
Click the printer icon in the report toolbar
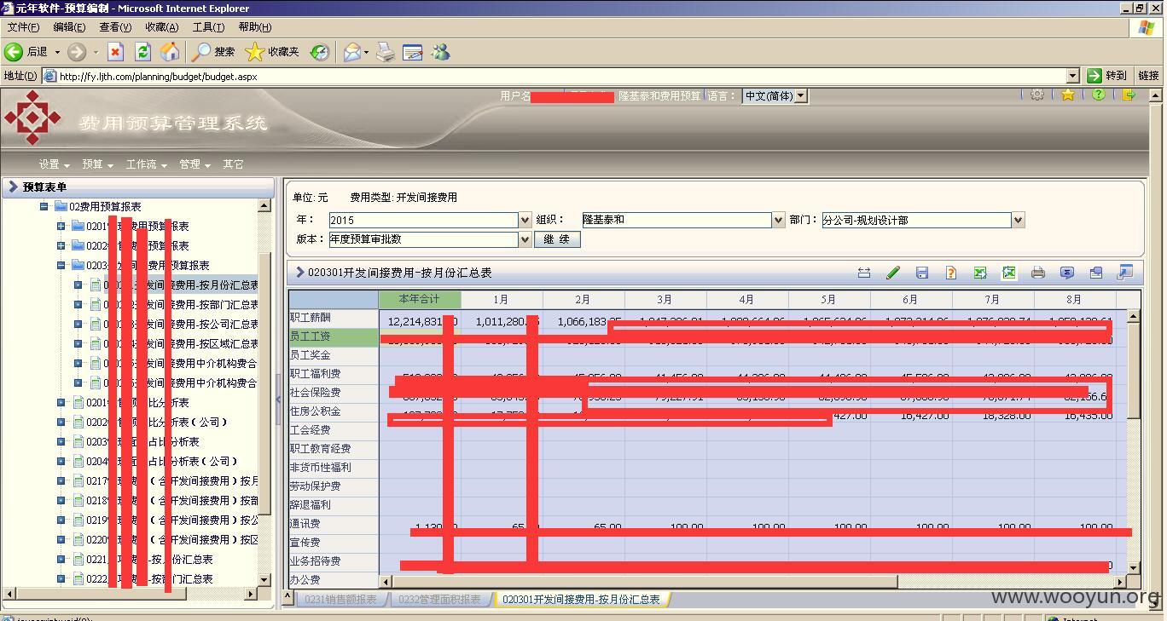tap(1038, 273)
